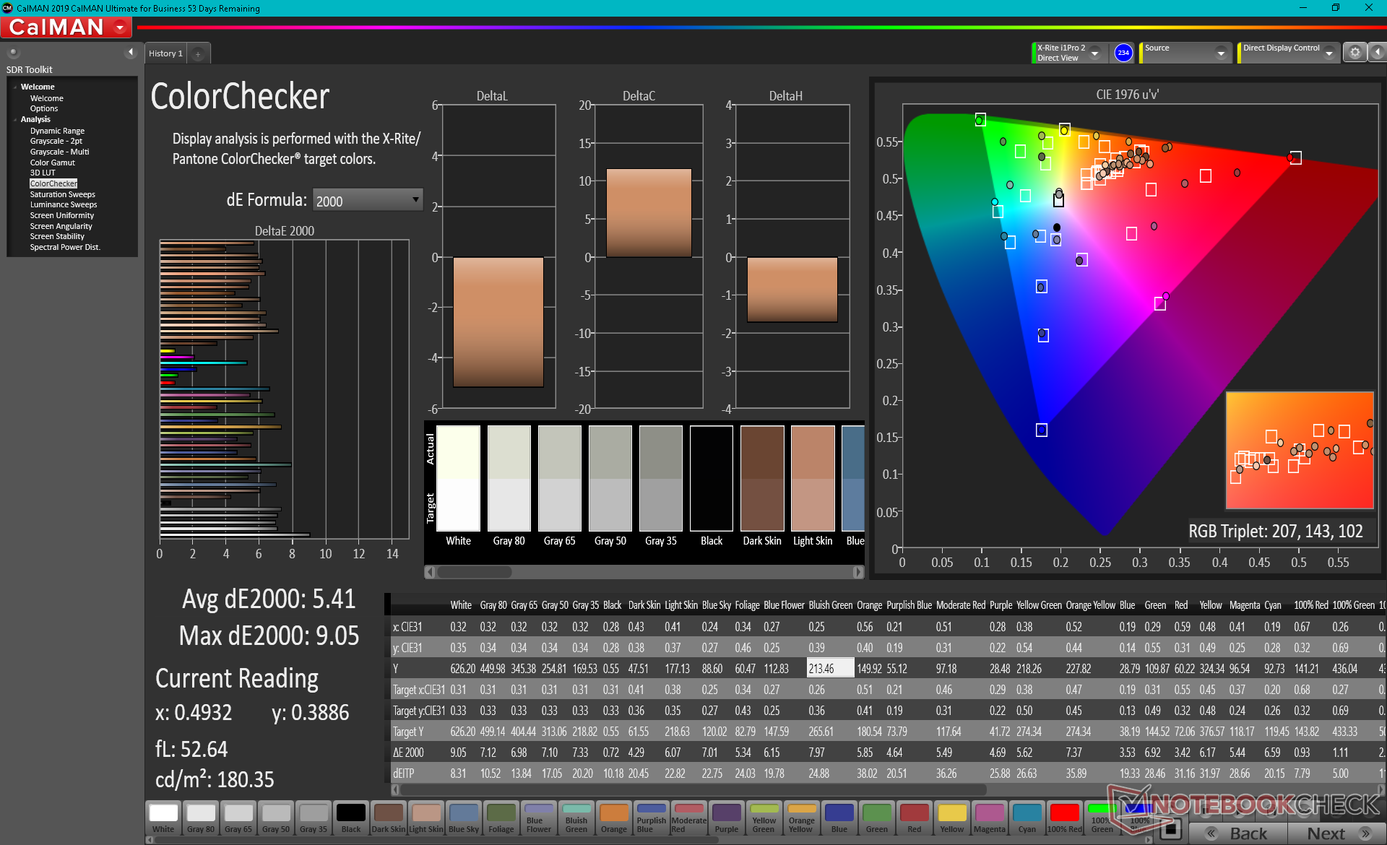Select the Orange color swatch at bottom

pos(614,818)
